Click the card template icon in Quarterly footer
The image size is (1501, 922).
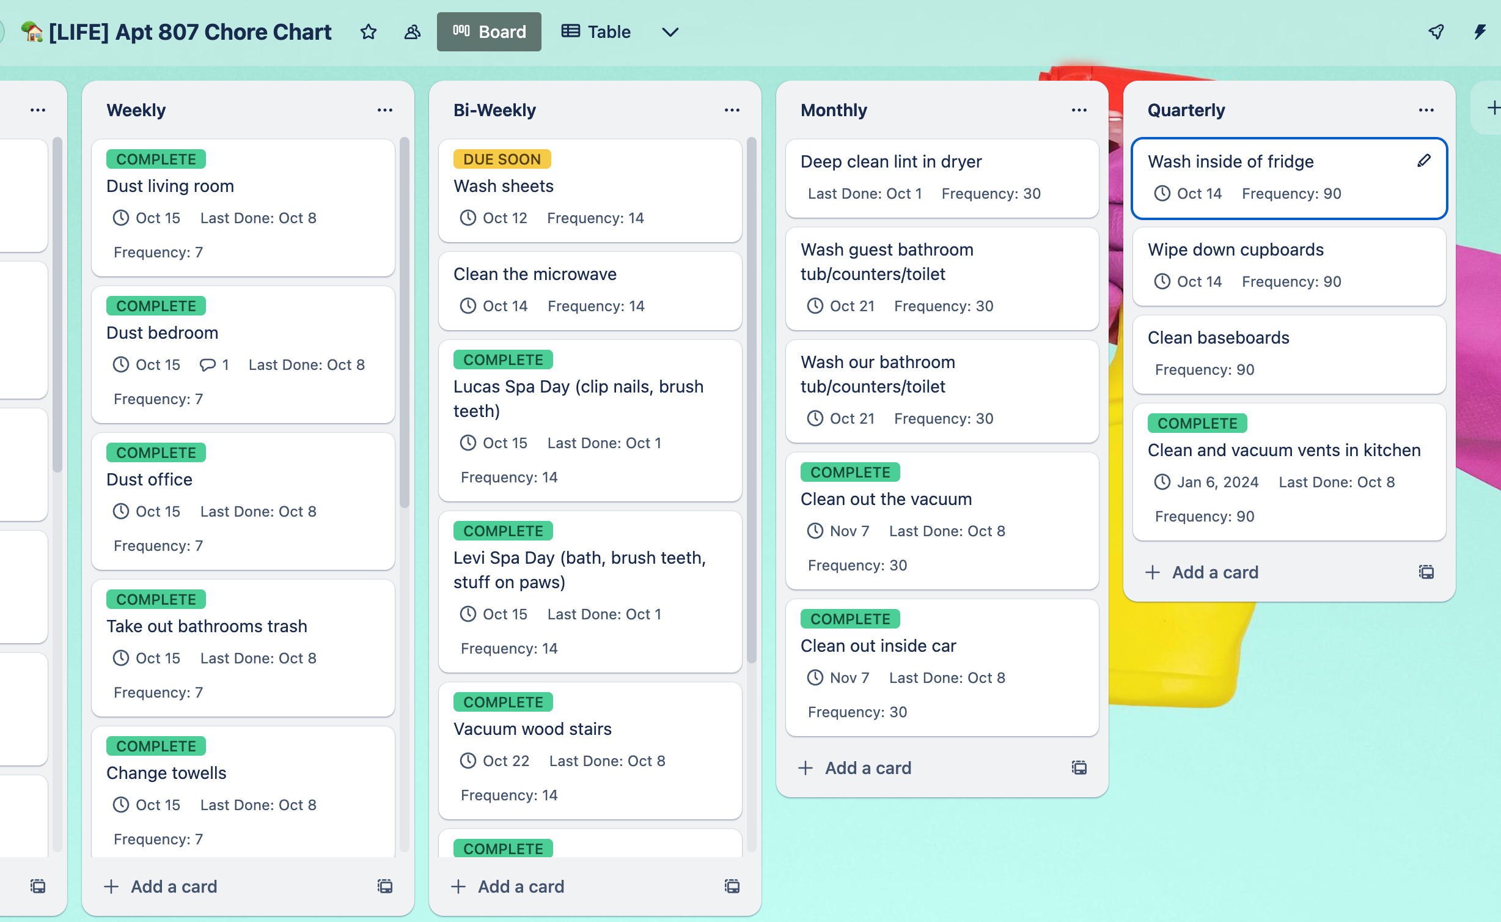coord(1426,572)
